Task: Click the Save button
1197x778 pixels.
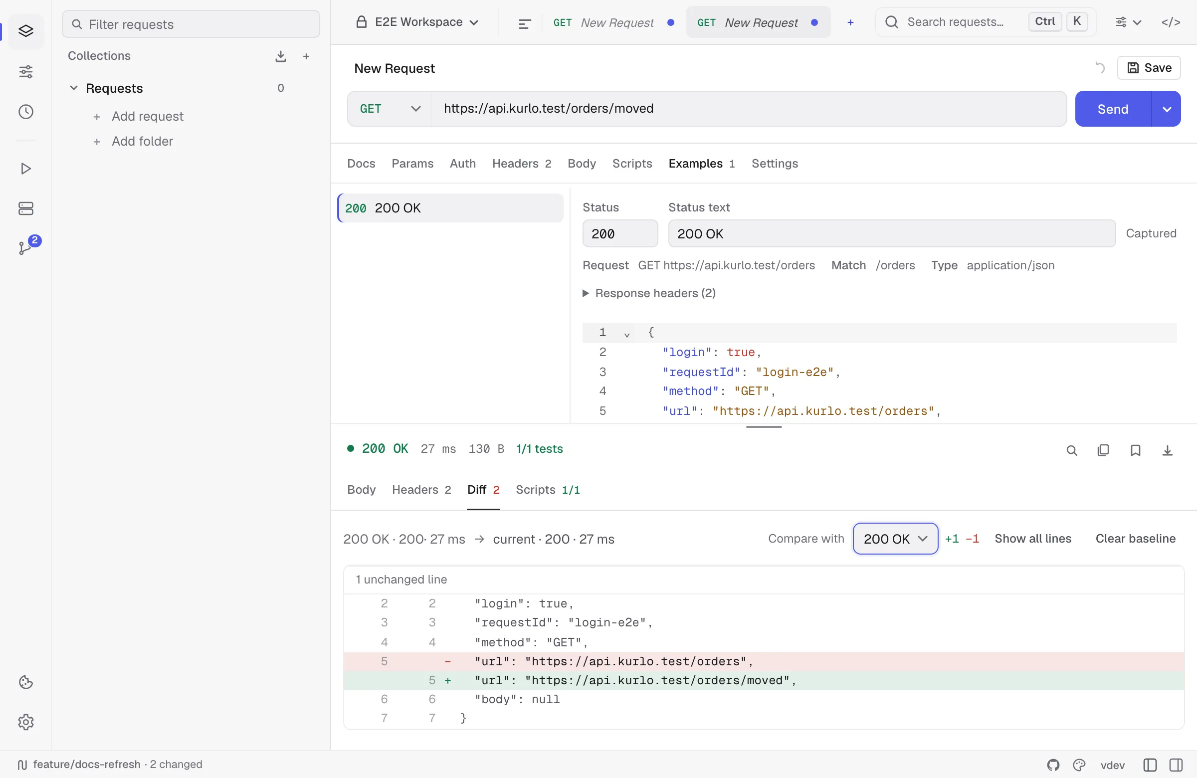Action: [1149, 68]
